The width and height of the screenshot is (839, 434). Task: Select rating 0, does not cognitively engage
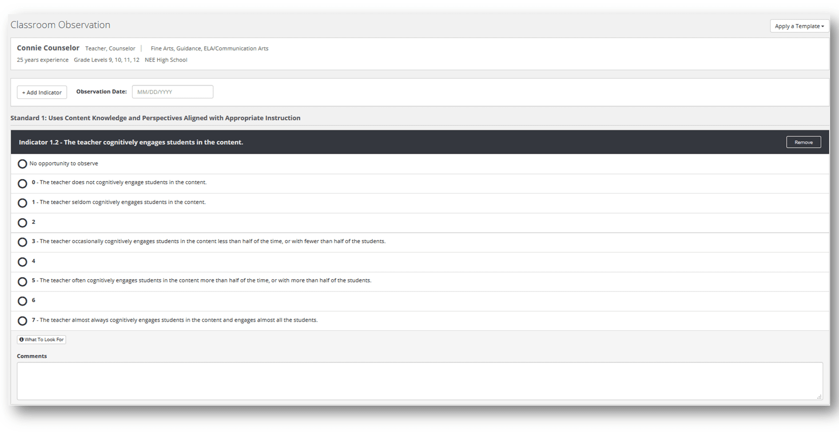pos(22,183)
